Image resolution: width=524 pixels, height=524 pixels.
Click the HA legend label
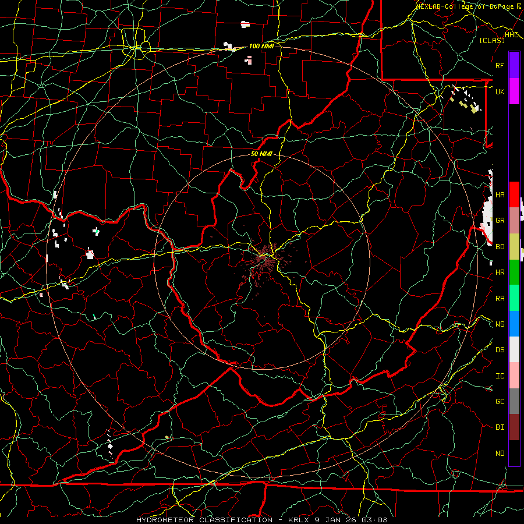click(x=500, y=194)
